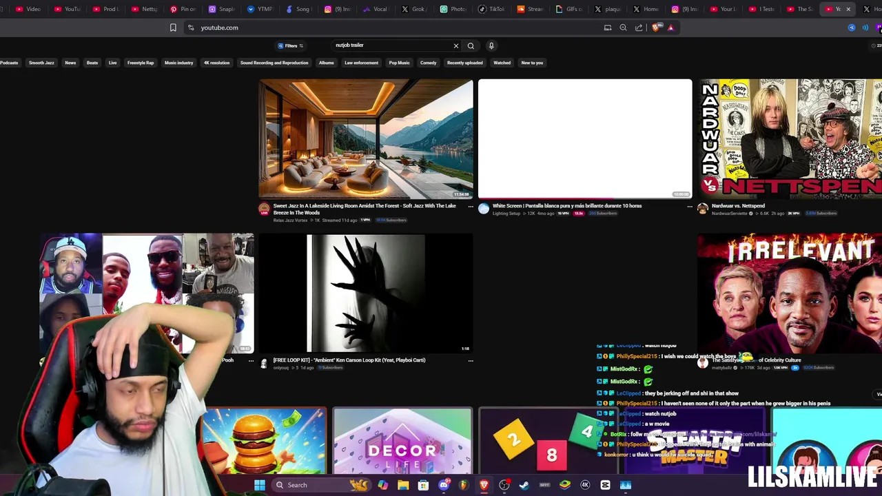This screenshot has width=882, height=496.
Task: Open Steam from the taskbar
Action: [524, 485]
